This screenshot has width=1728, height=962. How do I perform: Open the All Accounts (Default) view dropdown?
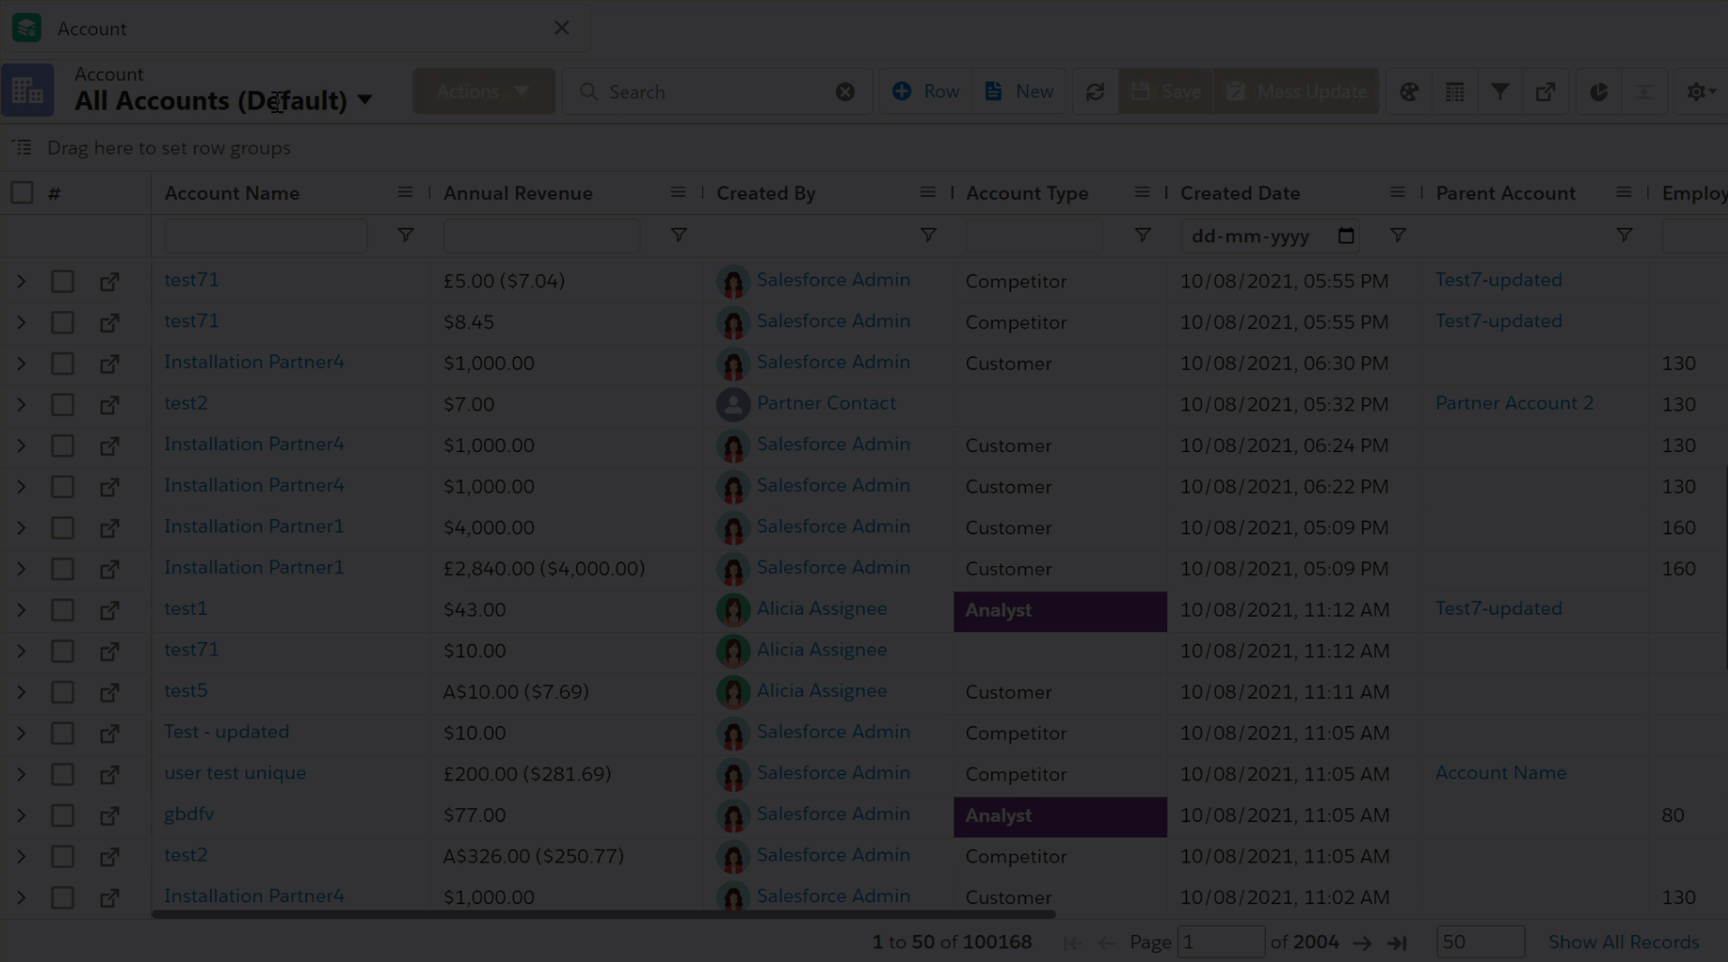click(365, 100)
